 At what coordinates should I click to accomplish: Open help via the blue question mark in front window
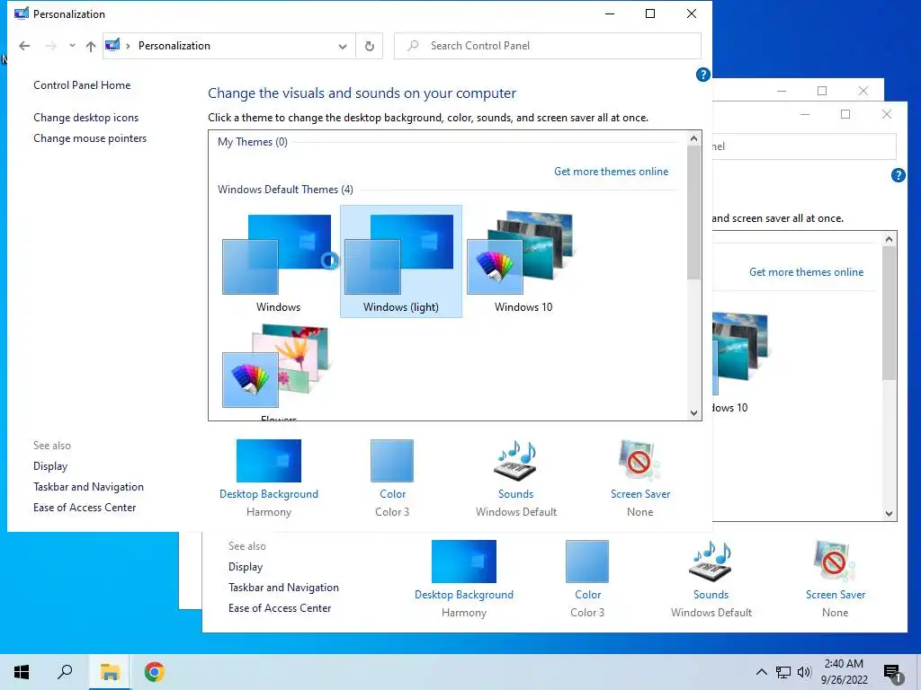[x=702, y=75]
